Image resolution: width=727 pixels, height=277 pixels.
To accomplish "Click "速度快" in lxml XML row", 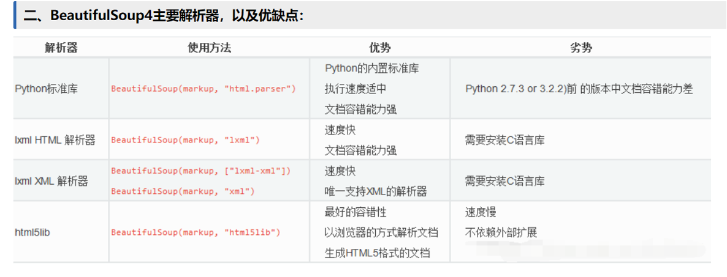I will click(340, 171).
